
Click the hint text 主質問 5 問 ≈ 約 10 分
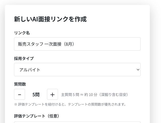tap(79, 95)
